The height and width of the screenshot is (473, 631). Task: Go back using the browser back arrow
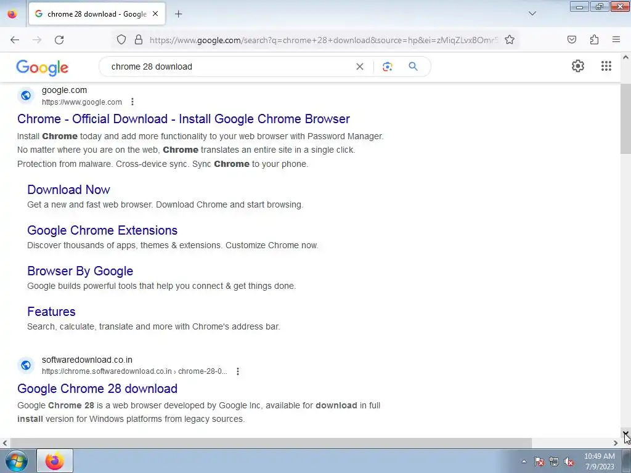pos(15,40)
